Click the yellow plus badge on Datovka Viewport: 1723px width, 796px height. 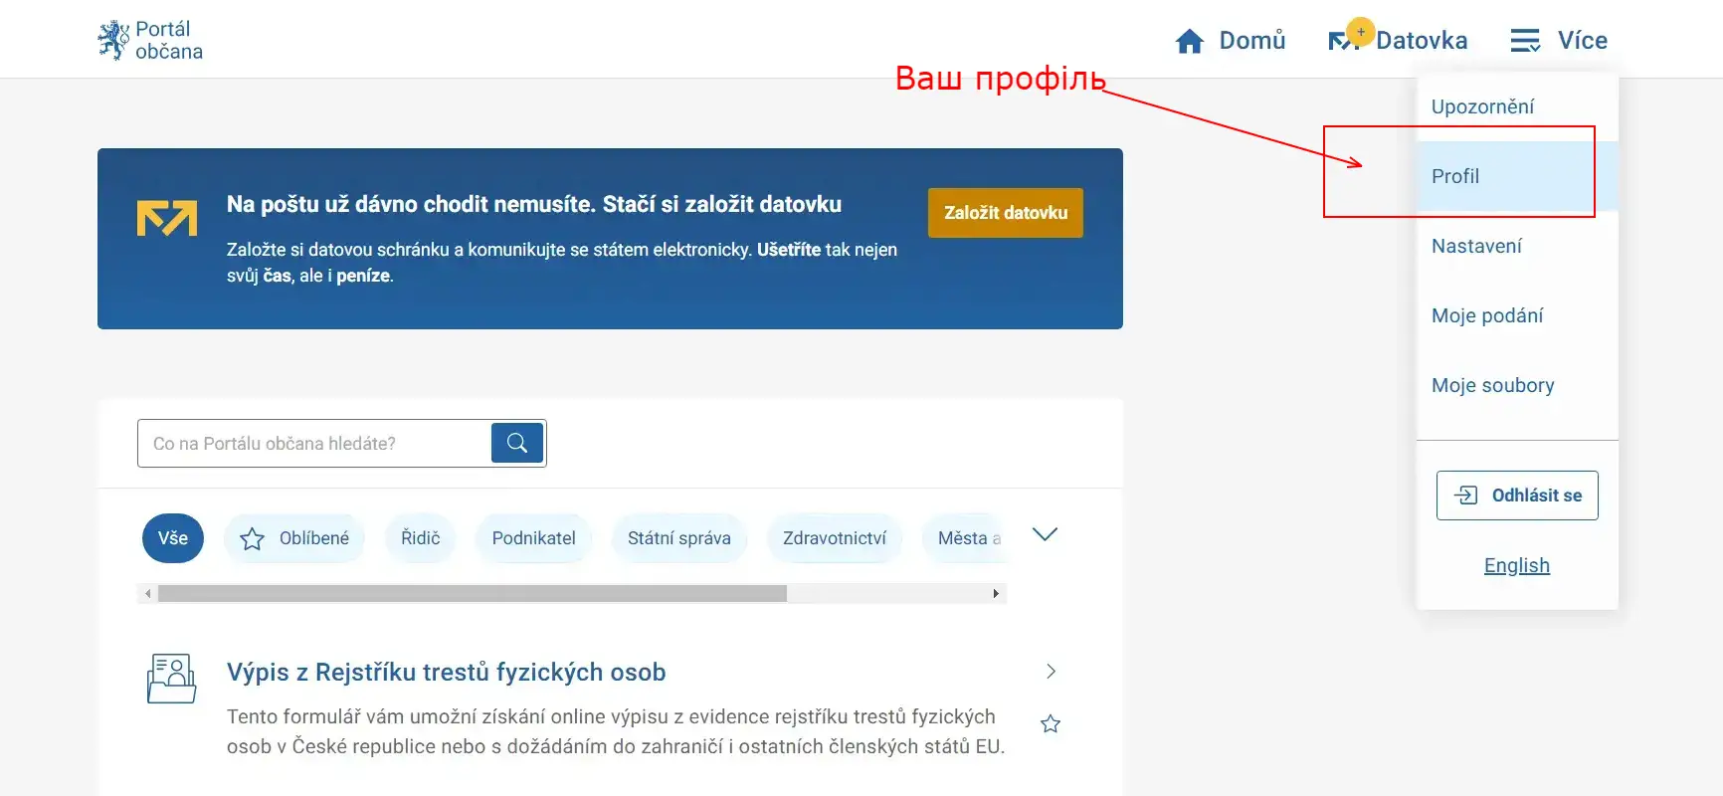click(1361, 32)
